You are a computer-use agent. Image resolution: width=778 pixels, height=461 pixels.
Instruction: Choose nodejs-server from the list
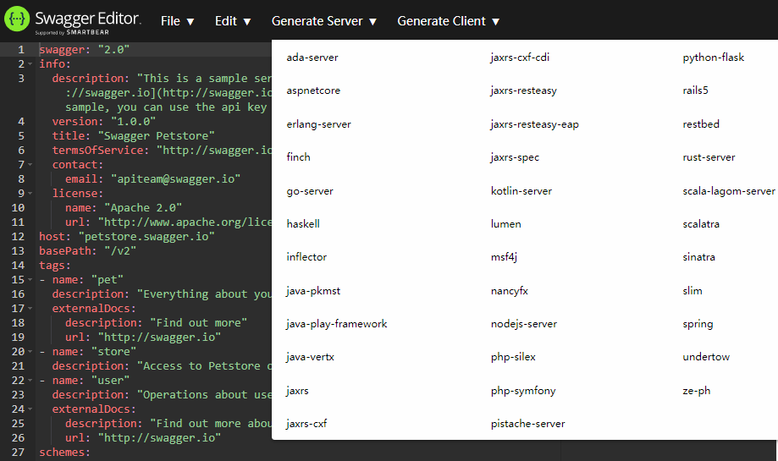point(523,324)
